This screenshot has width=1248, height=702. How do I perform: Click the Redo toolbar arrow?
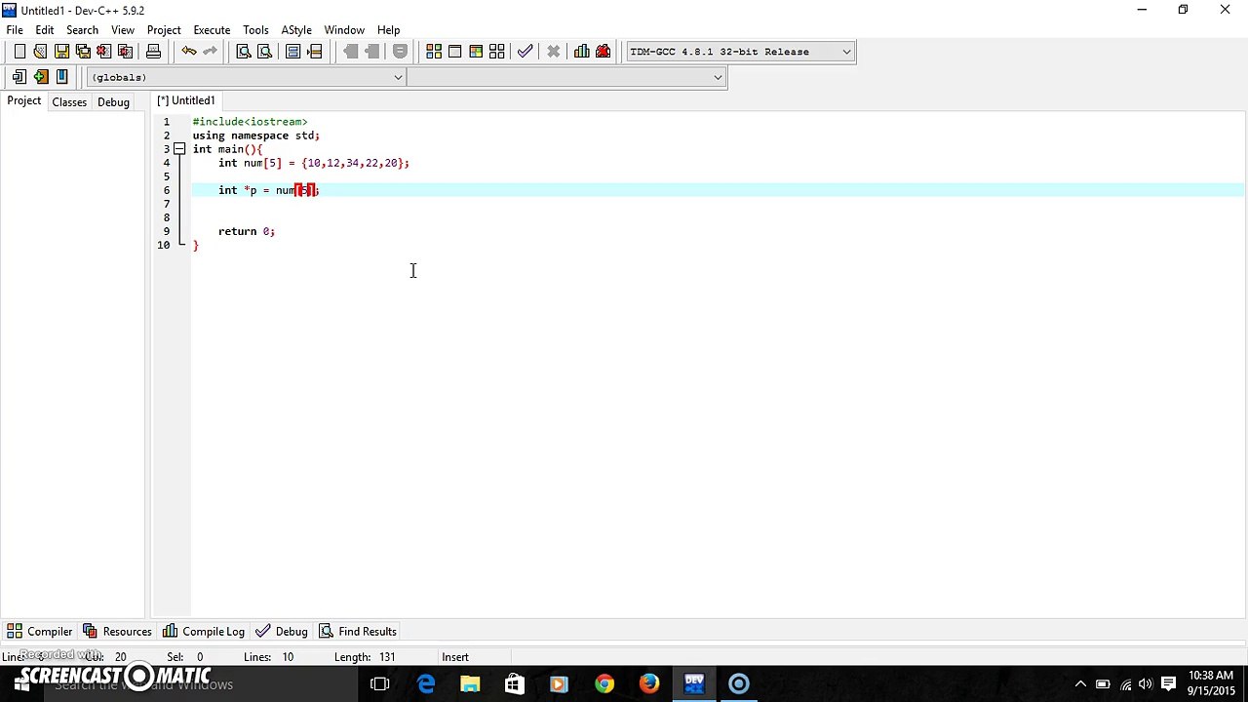point(210,52)
